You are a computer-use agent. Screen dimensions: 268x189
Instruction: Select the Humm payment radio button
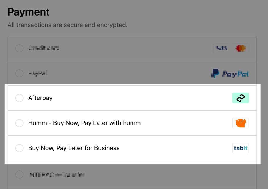coord(19,123)
